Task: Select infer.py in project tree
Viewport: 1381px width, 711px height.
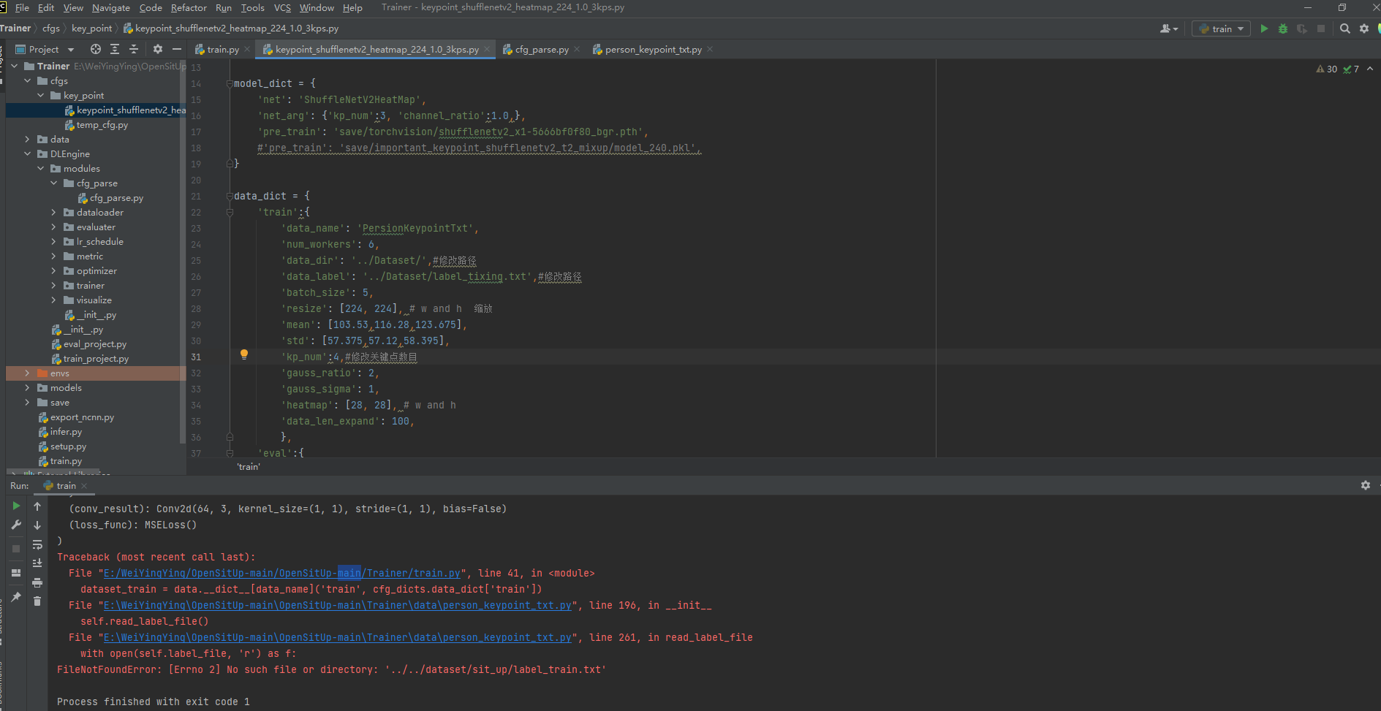Action: pos(66,432)
